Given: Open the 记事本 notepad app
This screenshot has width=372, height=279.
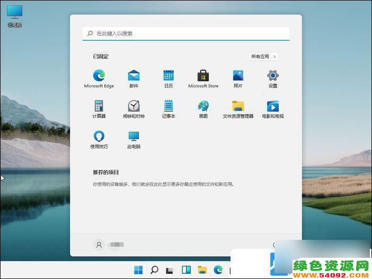Looking at the screenshot, I should [x=169, y=109].
